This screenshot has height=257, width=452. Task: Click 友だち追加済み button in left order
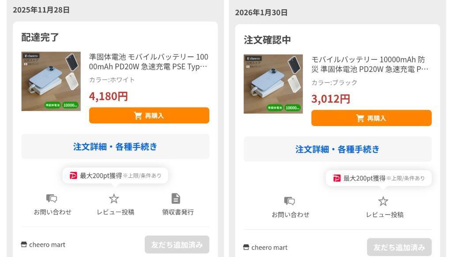[x=177, y=245]
